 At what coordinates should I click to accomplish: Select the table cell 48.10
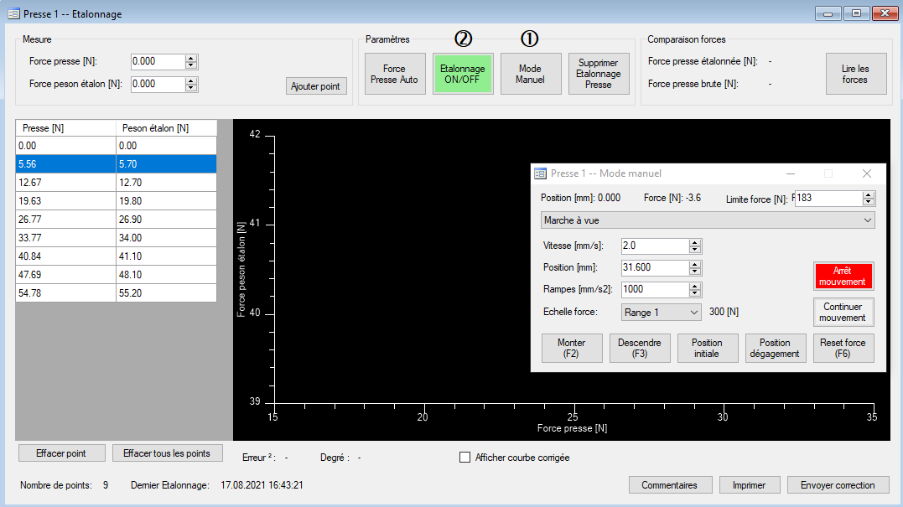pyautogui.click(x=167, y=275)
